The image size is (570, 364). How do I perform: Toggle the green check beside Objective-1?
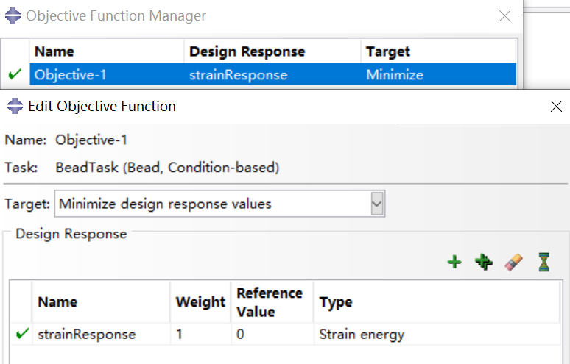(x=15, y=74)
